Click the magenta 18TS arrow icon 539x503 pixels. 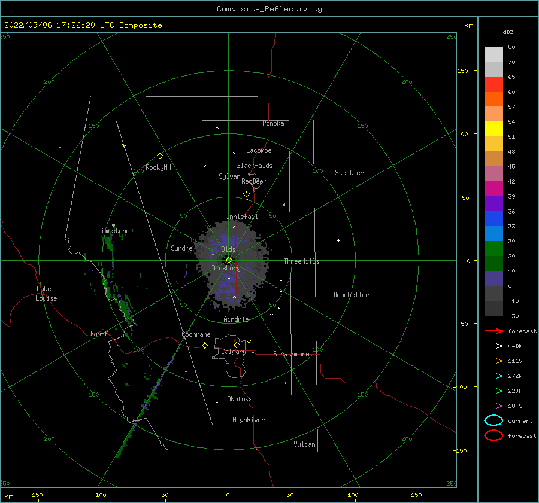point(493,406)
